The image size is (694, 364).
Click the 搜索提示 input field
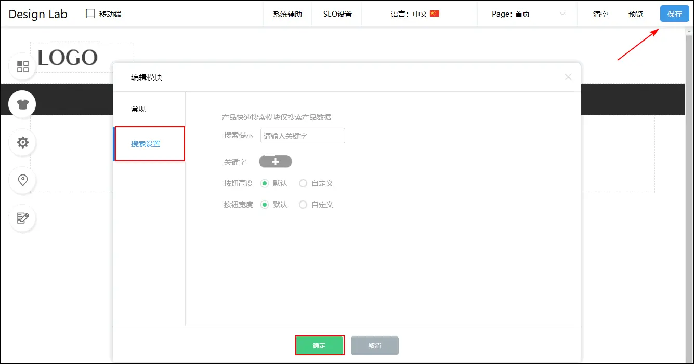coord(303,136)
